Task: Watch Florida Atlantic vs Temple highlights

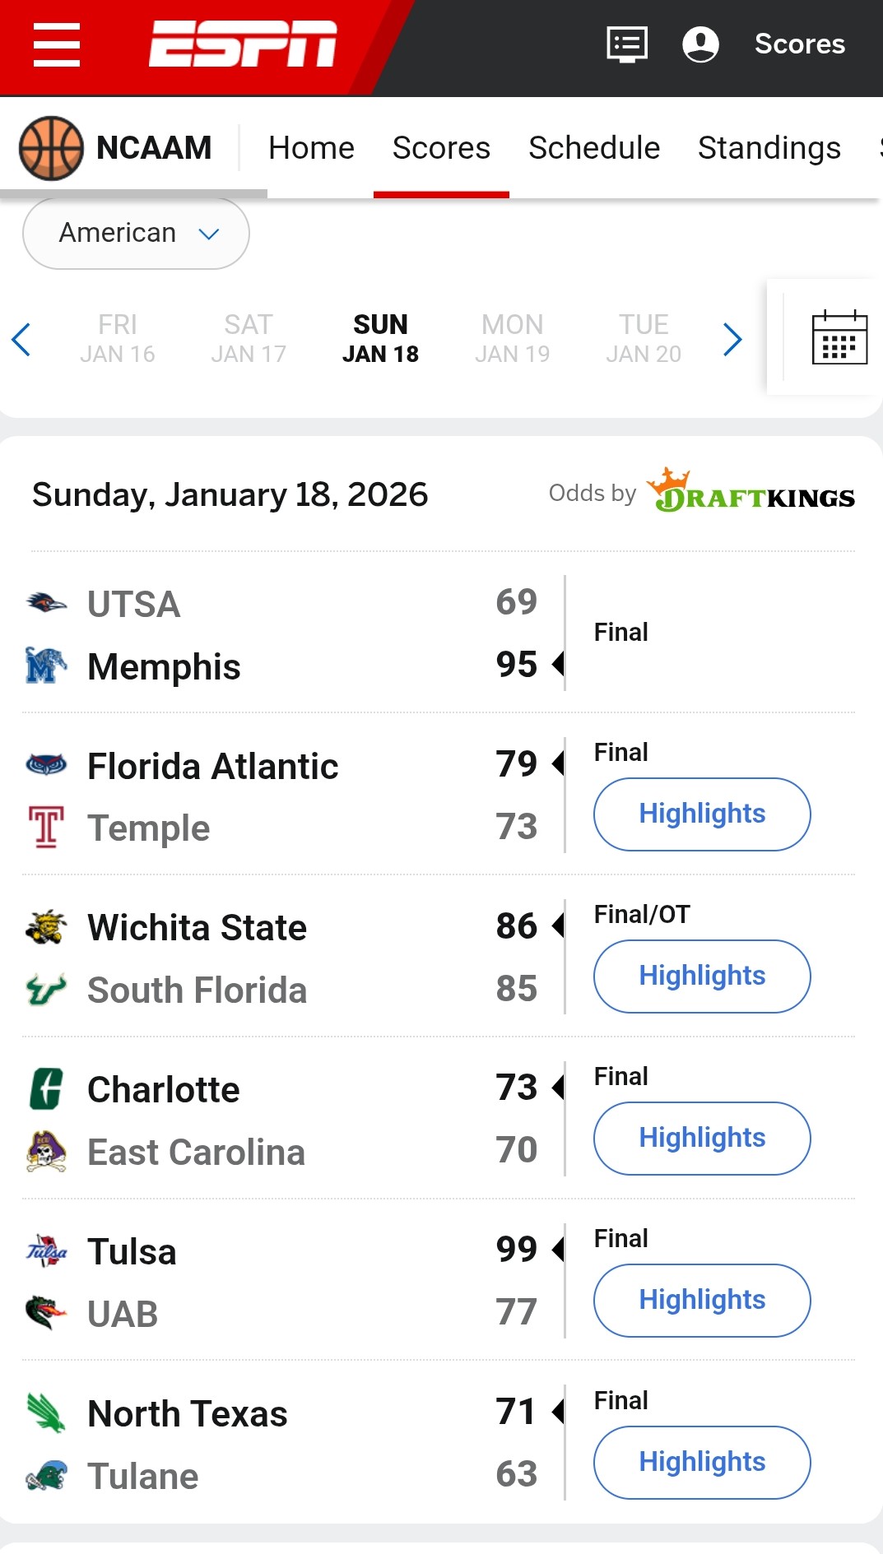Action: pos(702,814)
